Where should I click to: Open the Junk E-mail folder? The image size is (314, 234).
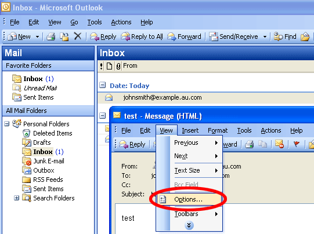(x=44, y=161)
